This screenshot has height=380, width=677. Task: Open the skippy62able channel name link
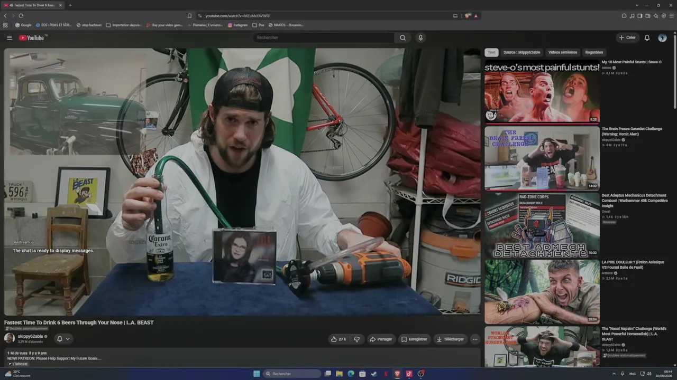pos(31,336)
